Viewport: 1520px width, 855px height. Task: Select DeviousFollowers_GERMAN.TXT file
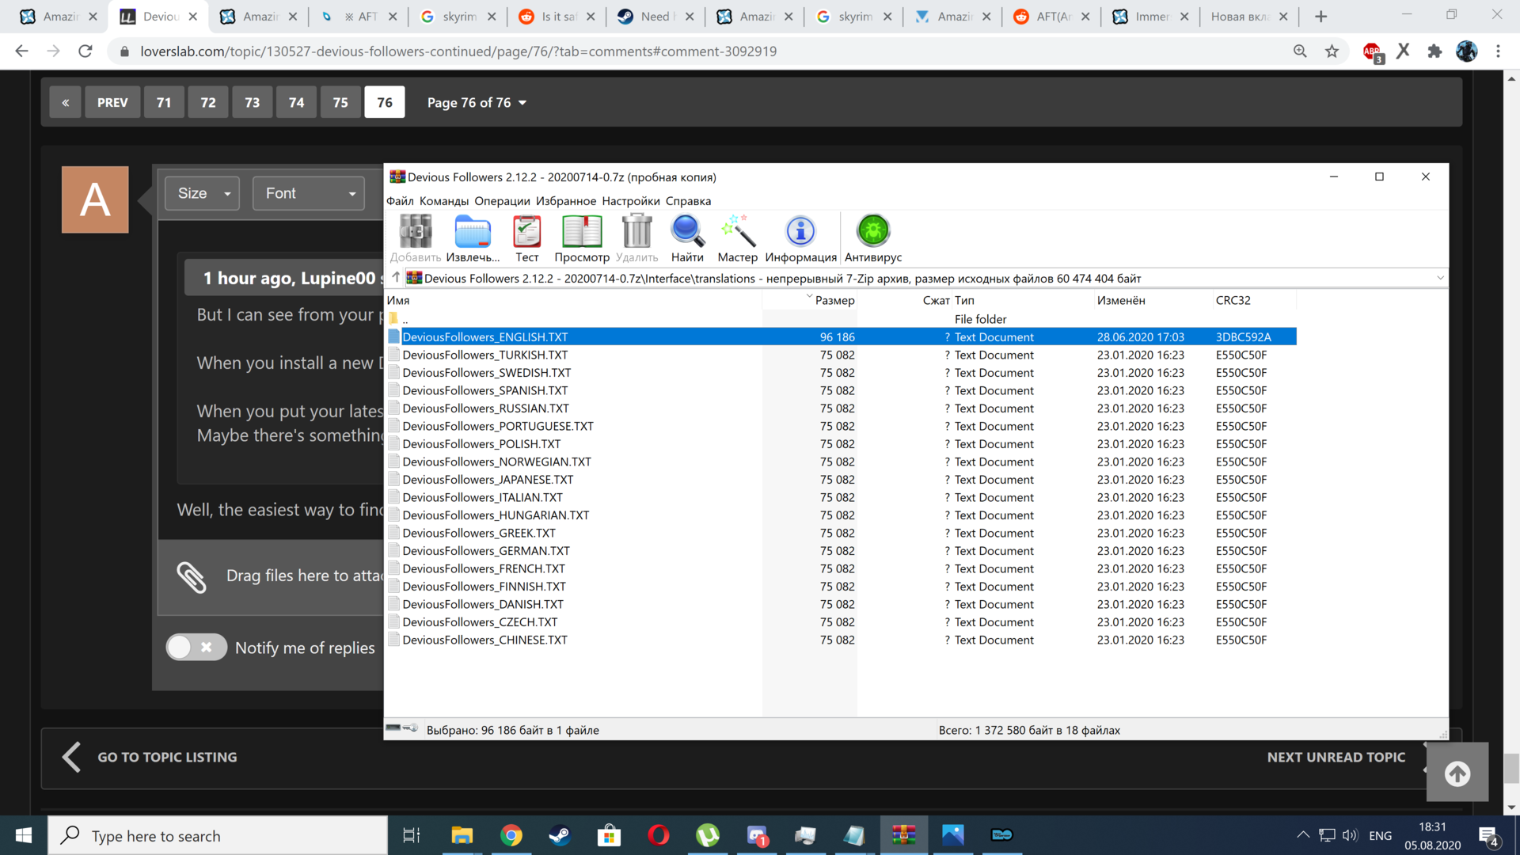click(x=486, y=551)
